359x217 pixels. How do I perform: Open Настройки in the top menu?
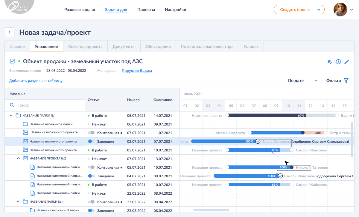pyautogui.click(x=176, y=10)
